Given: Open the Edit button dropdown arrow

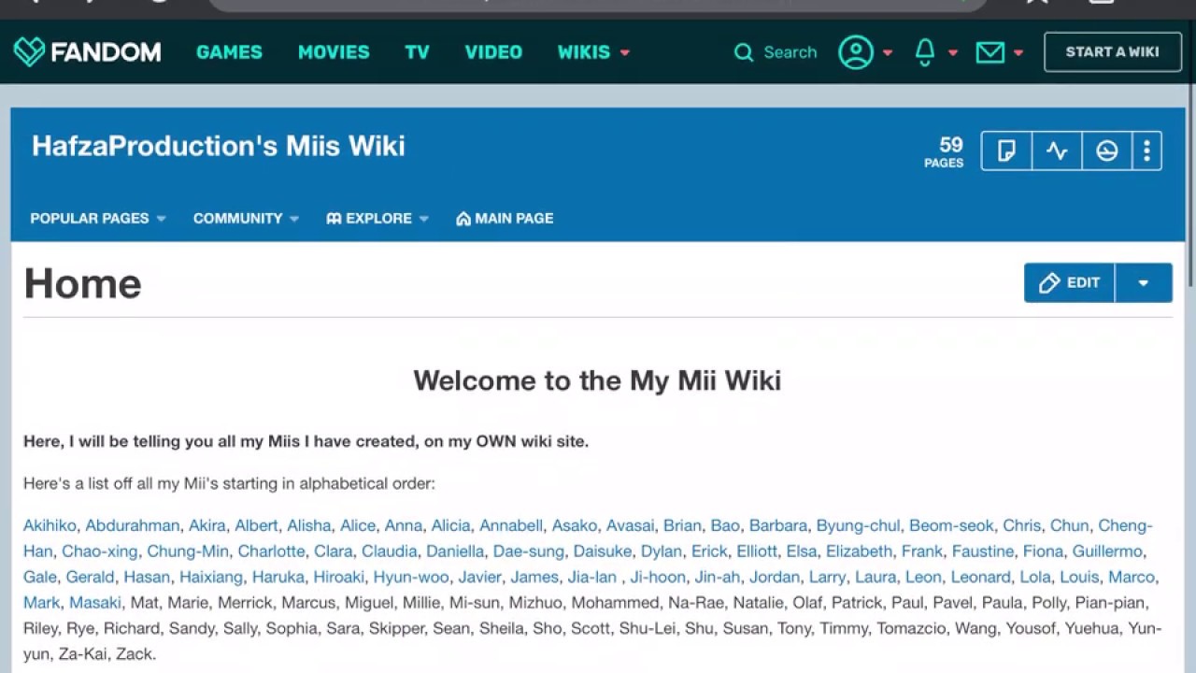Looking at the screenshot, I should [1144, 282].
